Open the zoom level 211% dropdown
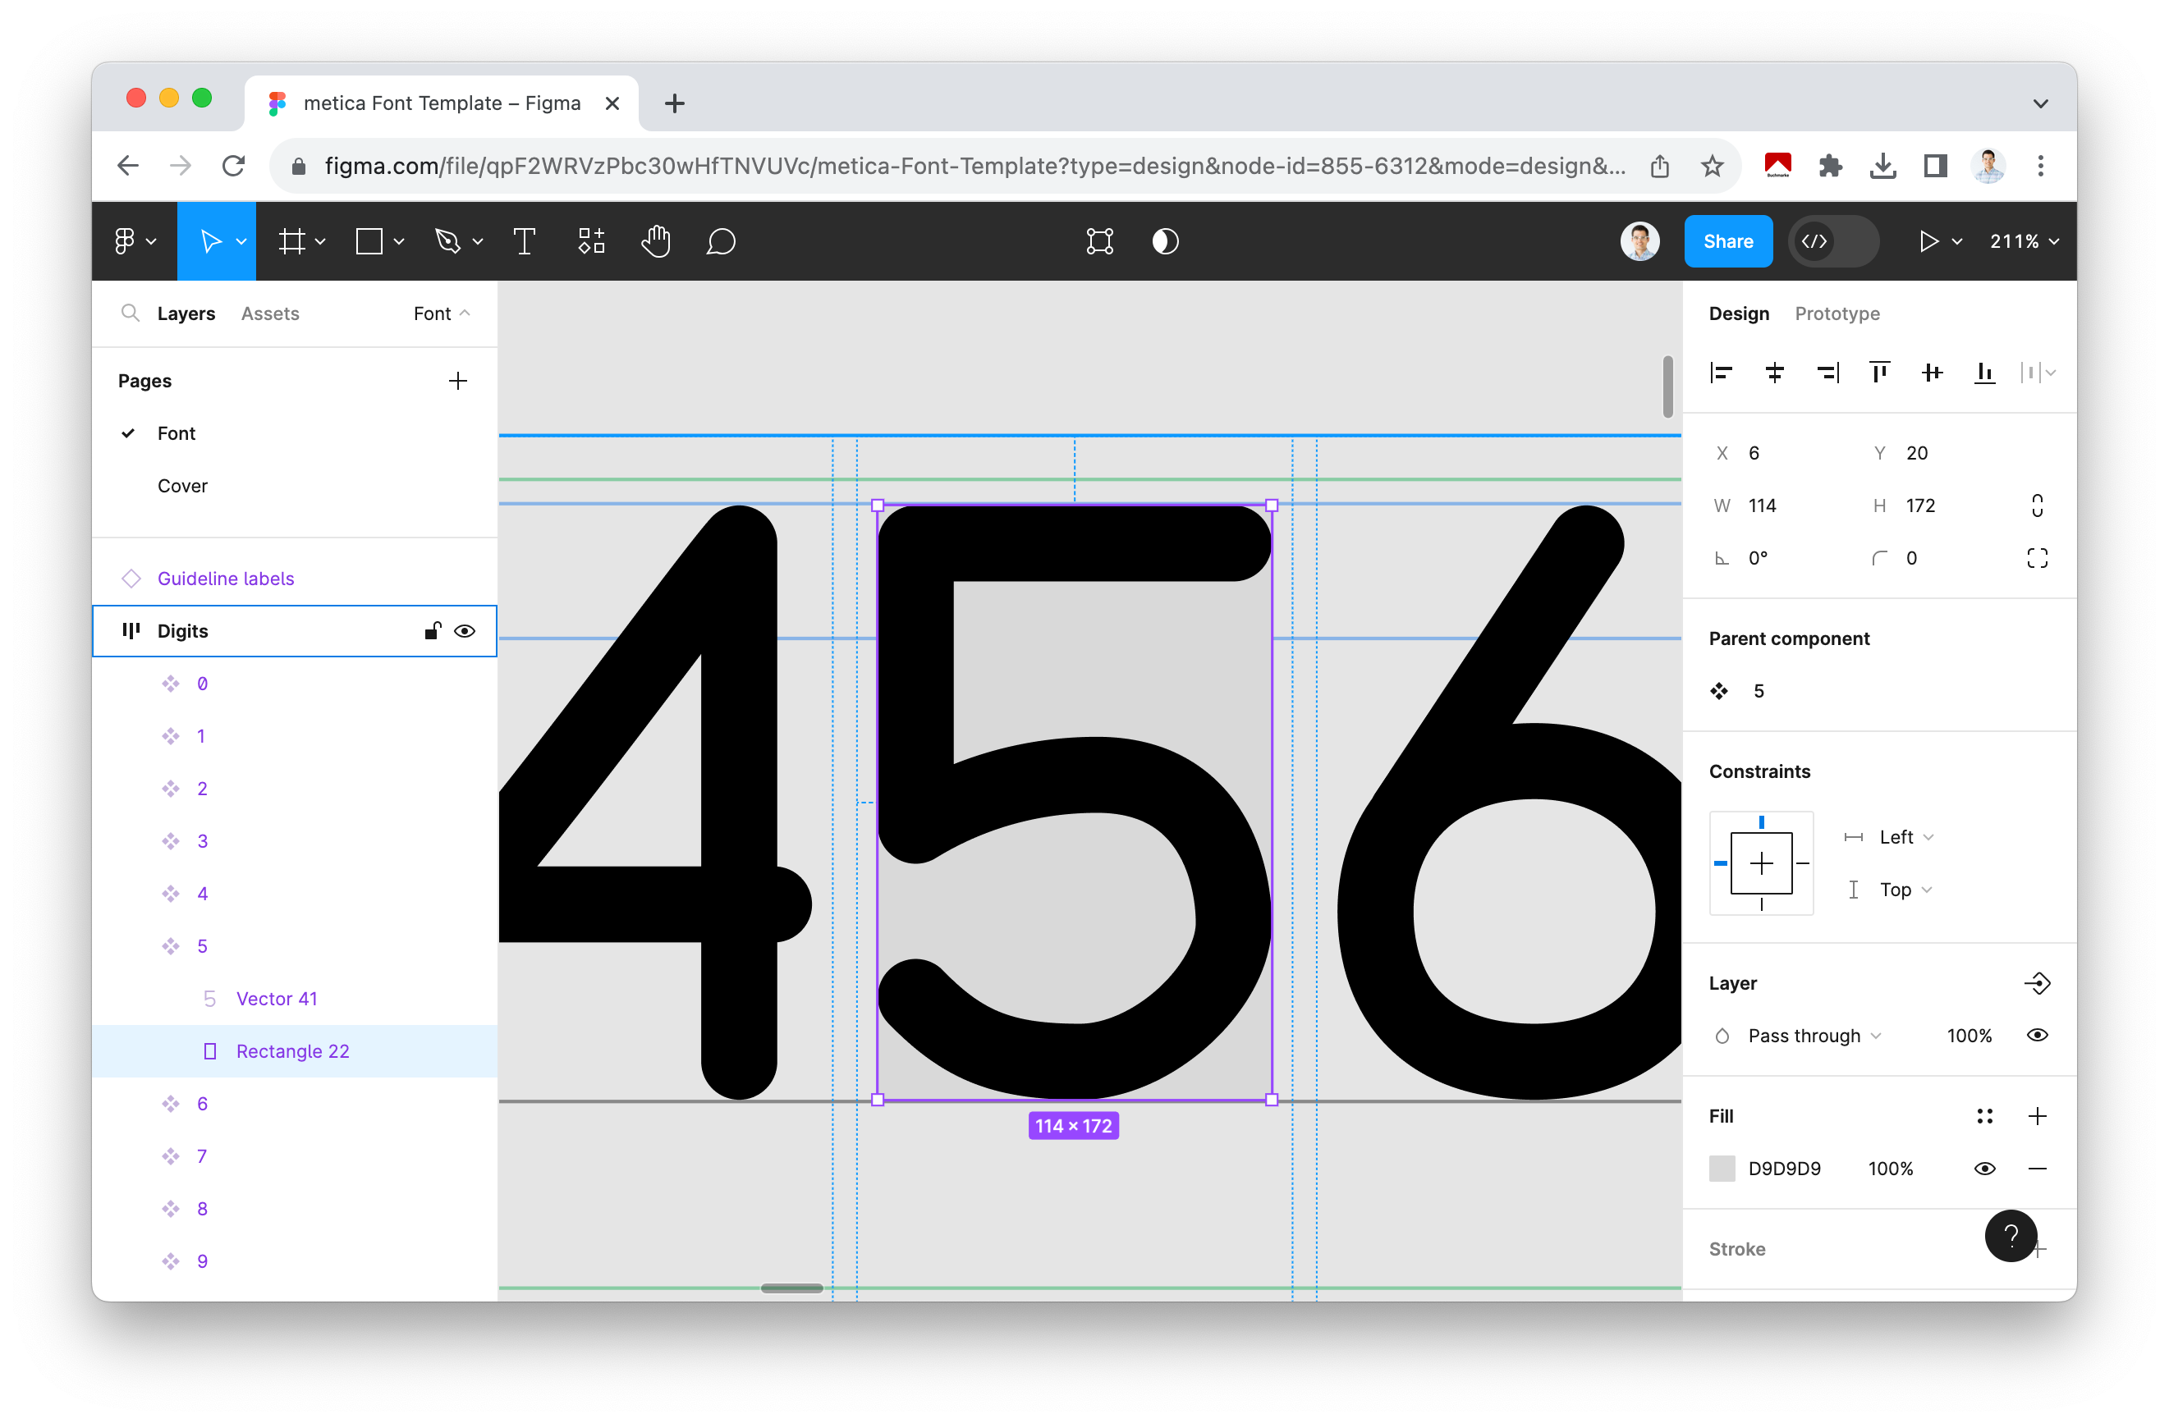 click(x=2023, y=241)
